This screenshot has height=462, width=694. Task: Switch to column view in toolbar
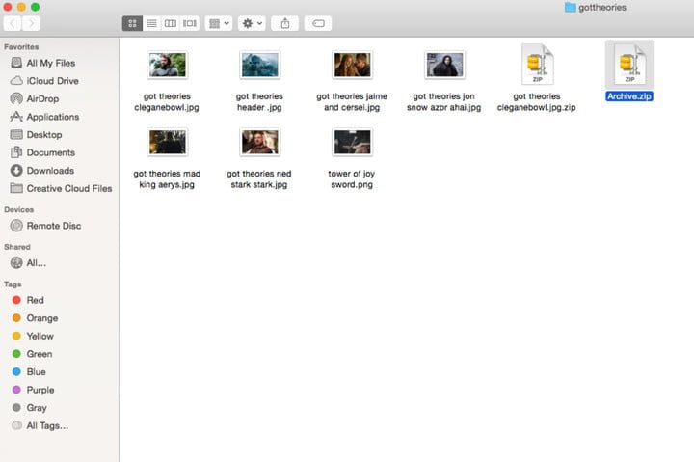point(171,23)
